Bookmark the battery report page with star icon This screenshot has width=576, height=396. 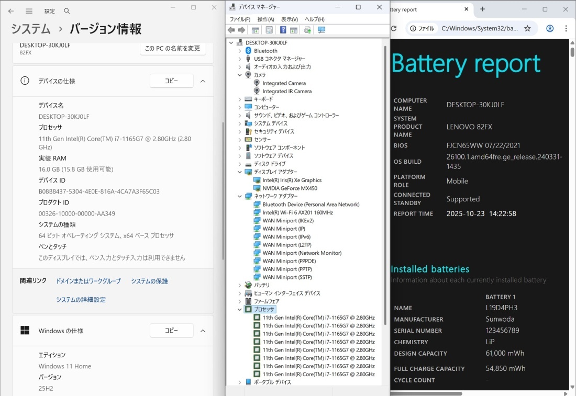527,28
